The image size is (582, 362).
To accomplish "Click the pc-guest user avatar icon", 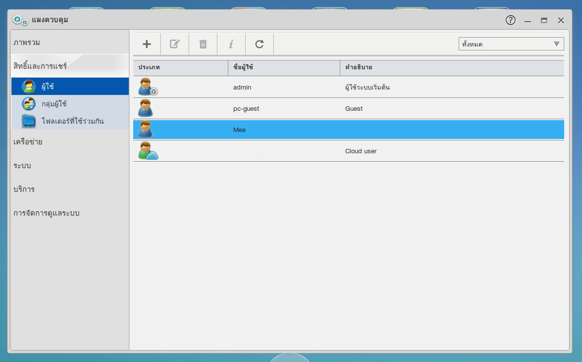I will pyautogui.click(x=145, y=108).
